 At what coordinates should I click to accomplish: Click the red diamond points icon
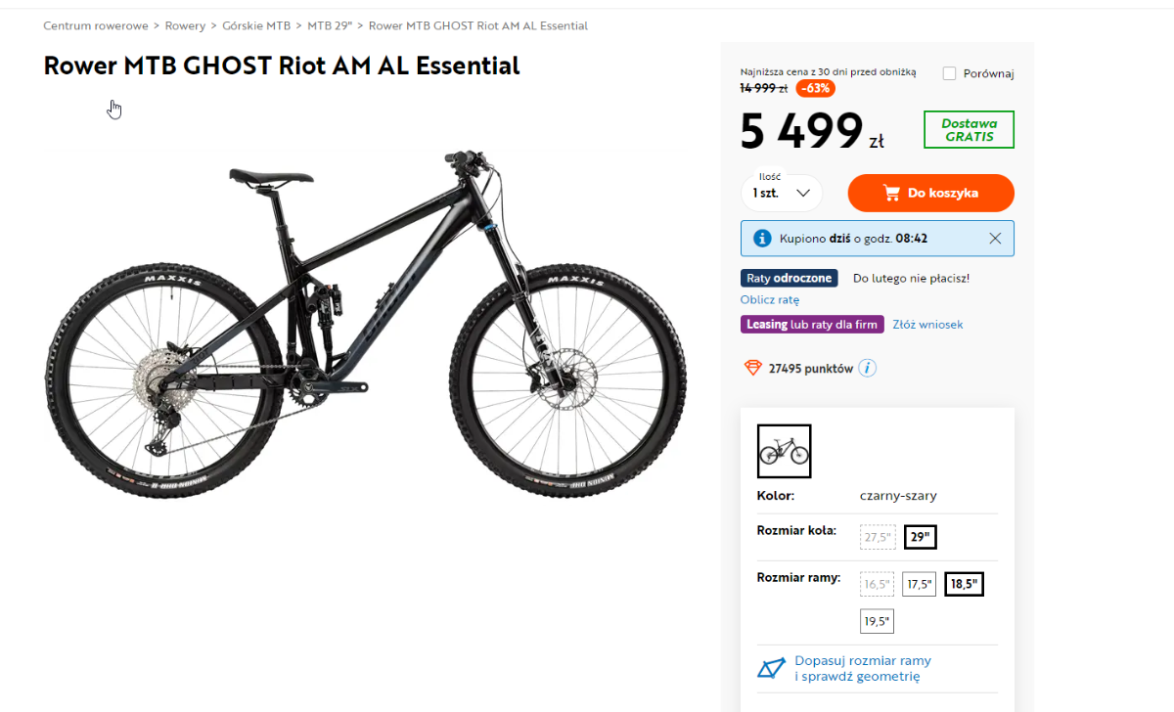752,369
